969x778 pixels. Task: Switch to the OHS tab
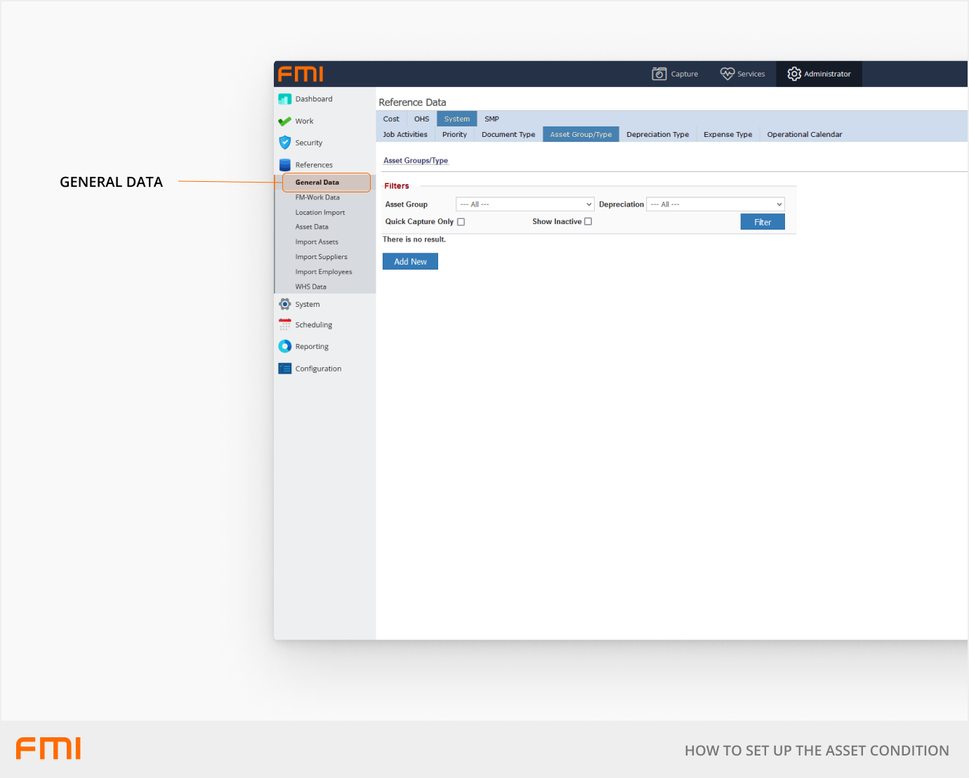pyautogui.click(x=421, y=119)
